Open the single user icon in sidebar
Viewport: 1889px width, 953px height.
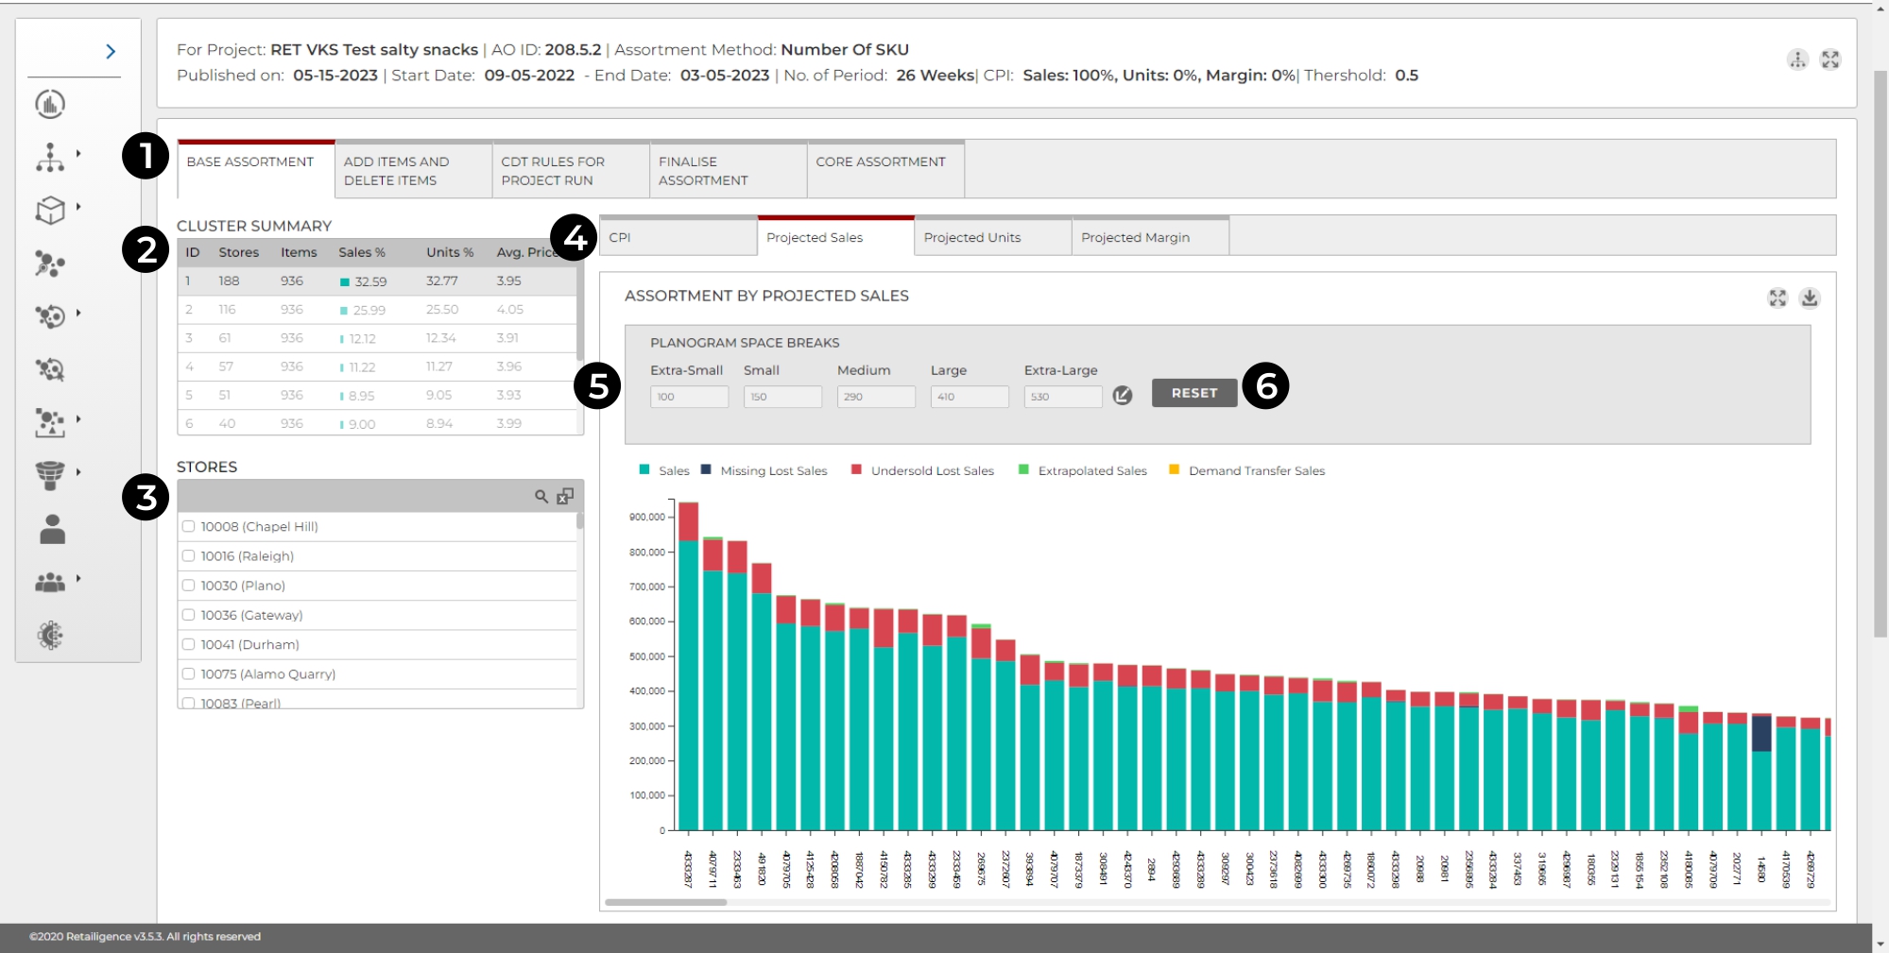pyautogui.click(x=52, y=529)
